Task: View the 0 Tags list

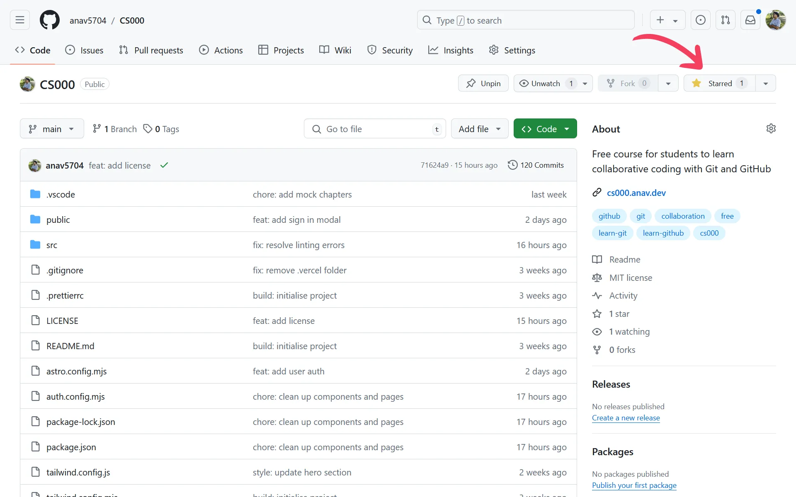Action: click(161, 129)
